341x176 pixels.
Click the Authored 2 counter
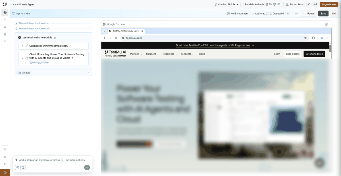259,14
